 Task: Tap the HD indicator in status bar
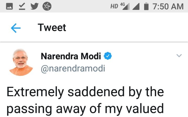[114, 6]
